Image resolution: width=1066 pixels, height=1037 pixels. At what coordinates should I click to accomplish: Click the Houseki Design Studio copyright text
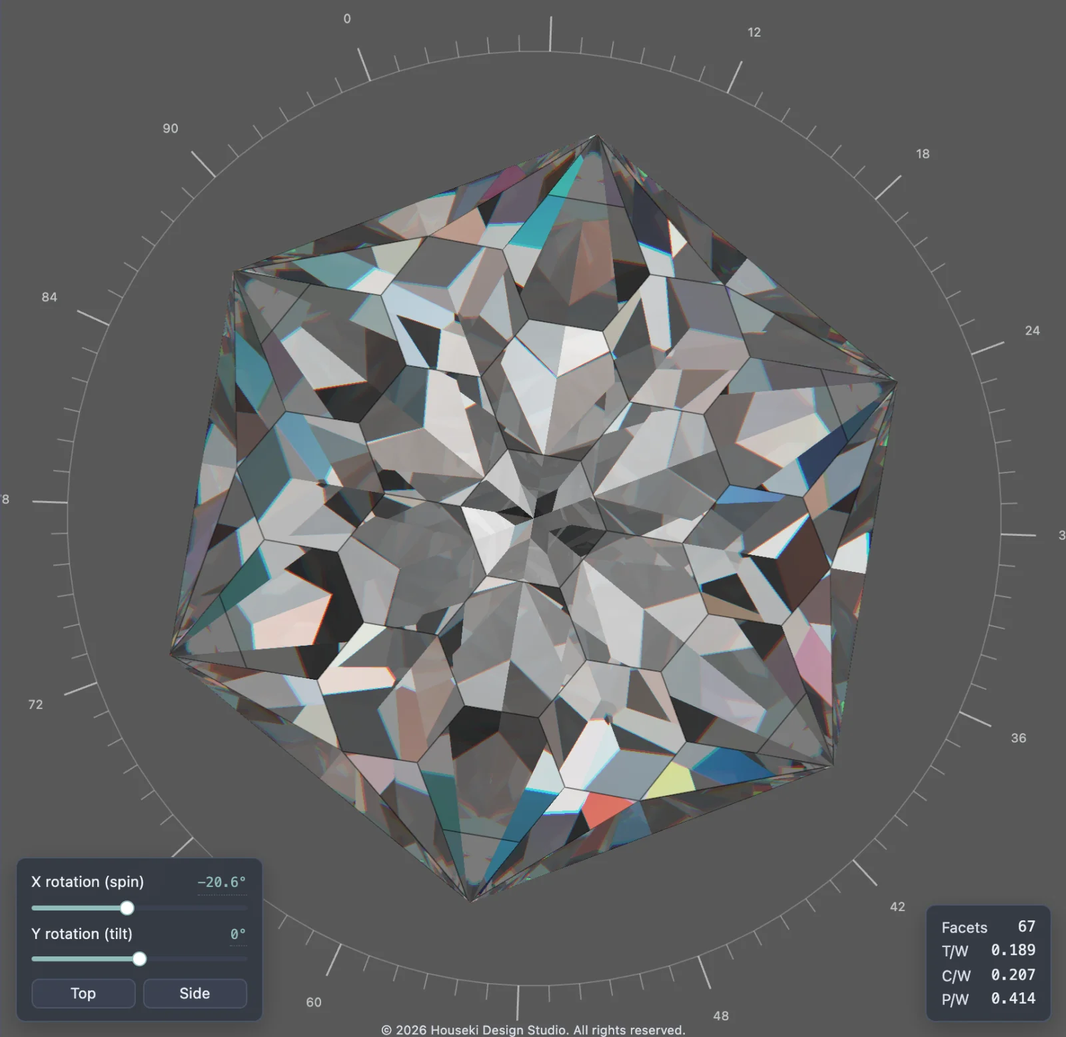point(533,1030)
